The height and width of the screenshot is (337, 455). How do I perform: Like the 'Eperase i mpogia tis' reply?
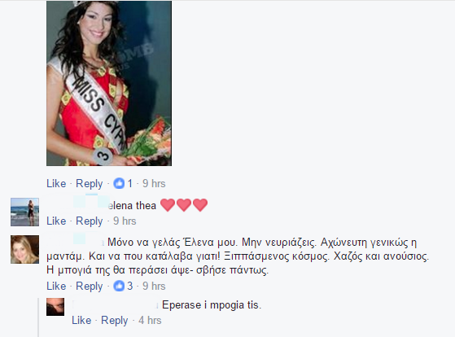point(81,320)
